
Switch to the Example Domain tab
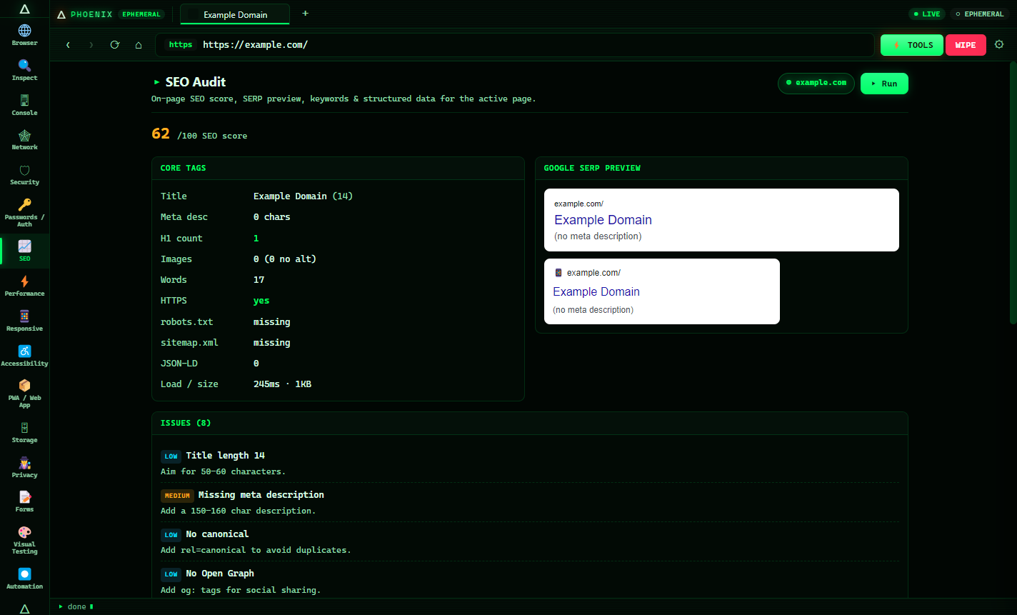[x=235, y=14]
